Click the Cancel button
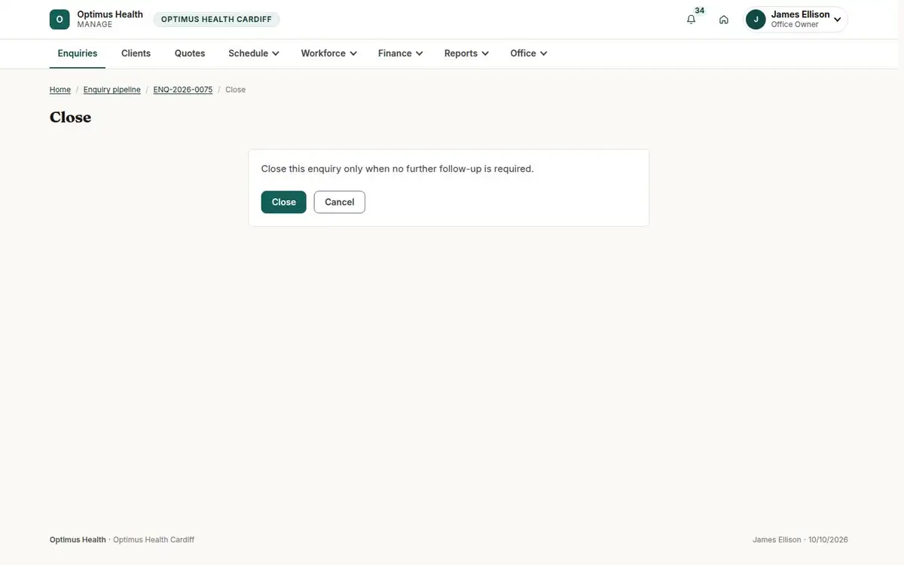The image size is (904, 565). point(340,202)
